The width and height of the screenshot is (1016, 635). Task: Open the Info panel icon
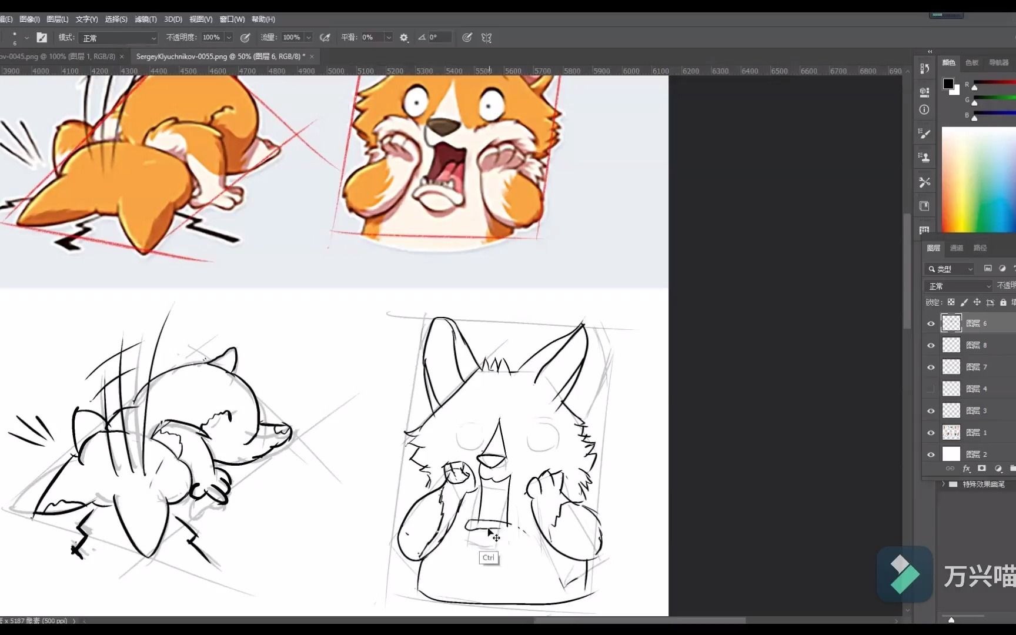924,109
